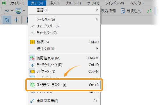This screenshot has height=105, width=160.
Task: Click the candlestick app icon in menu bar
Action: pyautogui.click(x=4, y=3)
